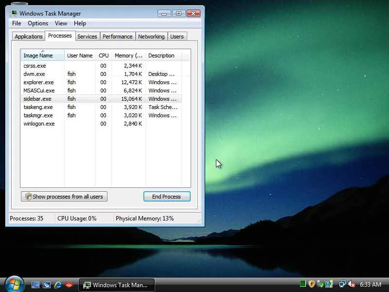Maximize the Task Manager window
The height and width of the screenshot is (292, 389).
click(x=178, y=14)
